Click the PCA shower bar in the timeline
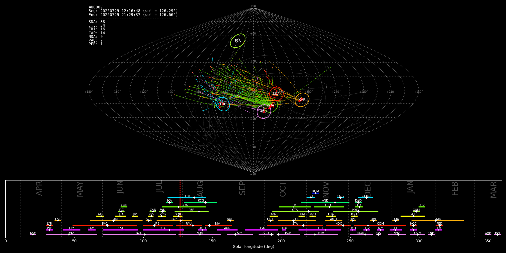Screen dimensions: 506x253 pos(163,230)
